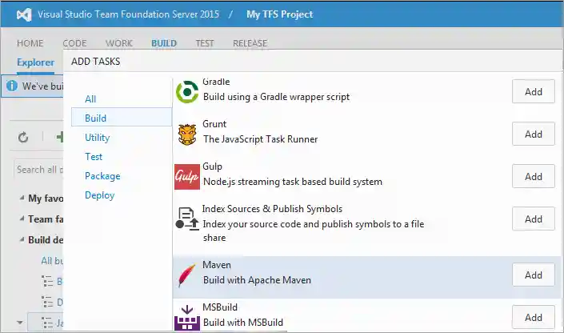This screenshot has height=333, width=564.
Task: Select the Test task category
Action: point(94,157)
